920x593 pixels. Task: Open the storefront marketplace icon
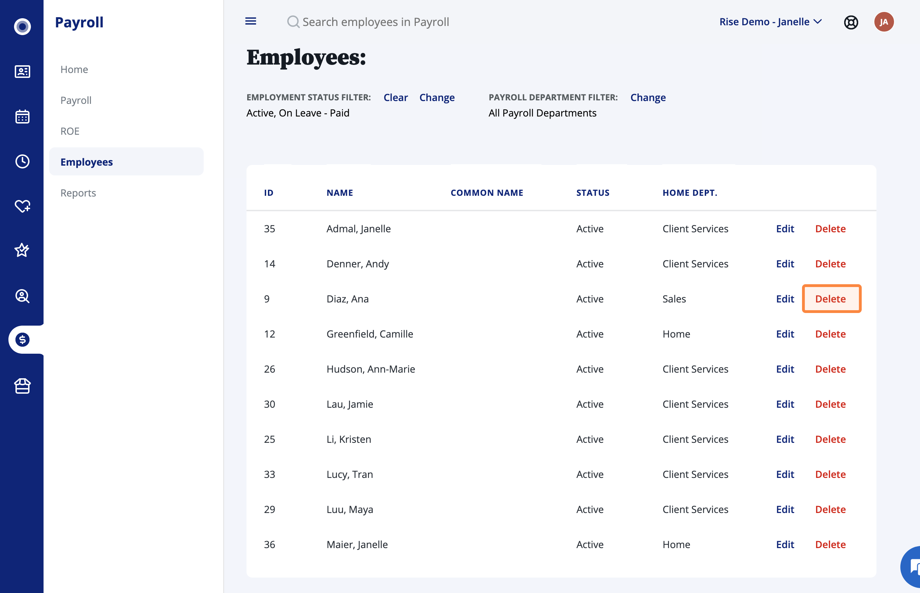[22, 386]
